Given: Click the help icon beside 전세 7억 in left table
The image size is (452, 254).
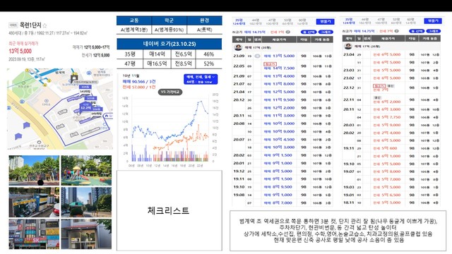Looking at the screenshot, I should coord(287,32).
